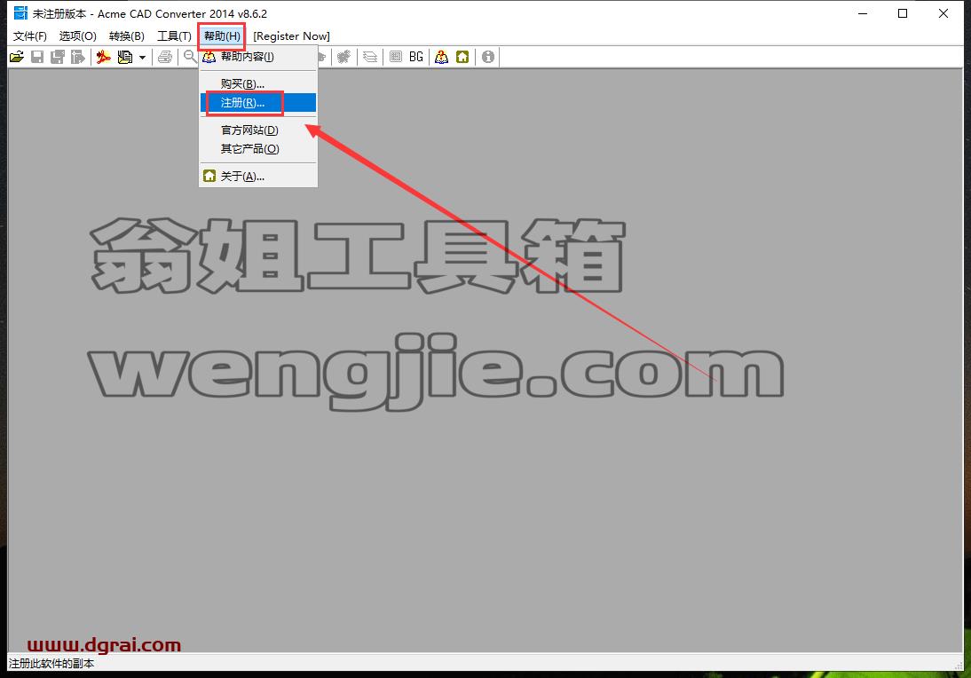Image resolution: width=971 pixels, height=678 pixels.
Task: Choose 购买(B)... menu entry
Action: point(258,83)
